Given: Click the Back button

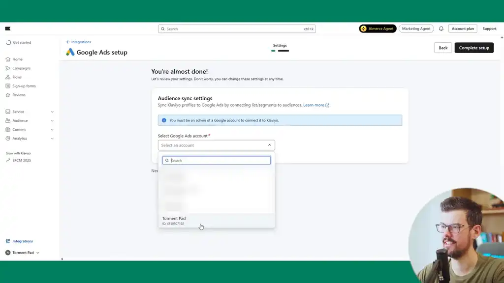Looking at the screenshot, I should tap(442, 48).
